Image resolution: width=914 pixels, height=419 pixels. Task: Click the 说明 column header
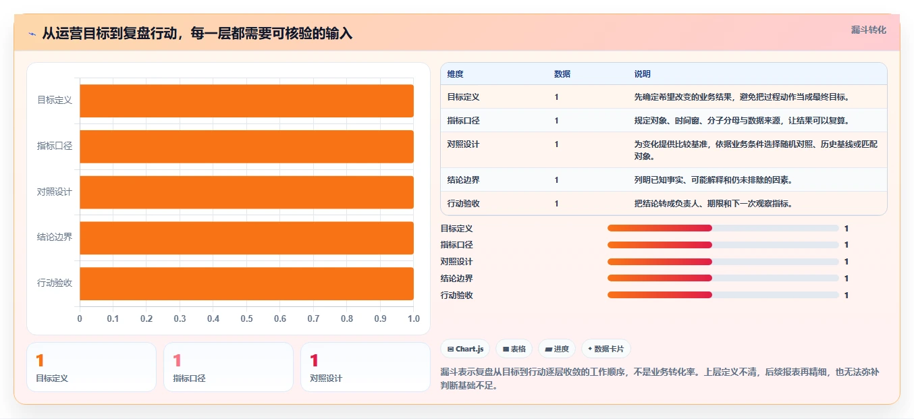tap(642, 74)
